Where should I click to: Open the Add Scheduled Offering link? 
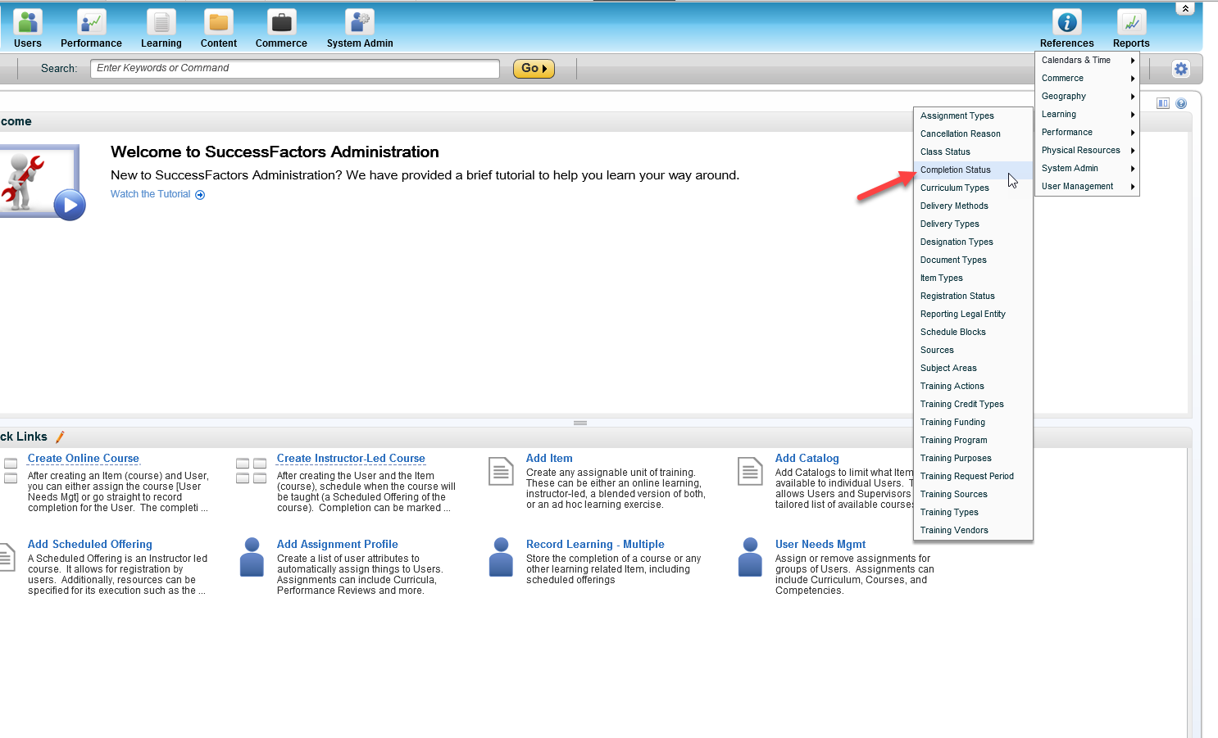click(90, 545)
